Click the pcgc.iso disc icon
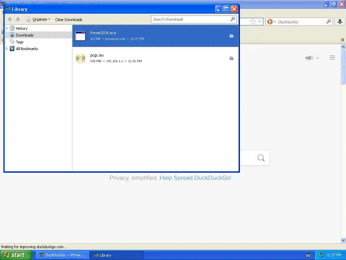 pos(80,58)
